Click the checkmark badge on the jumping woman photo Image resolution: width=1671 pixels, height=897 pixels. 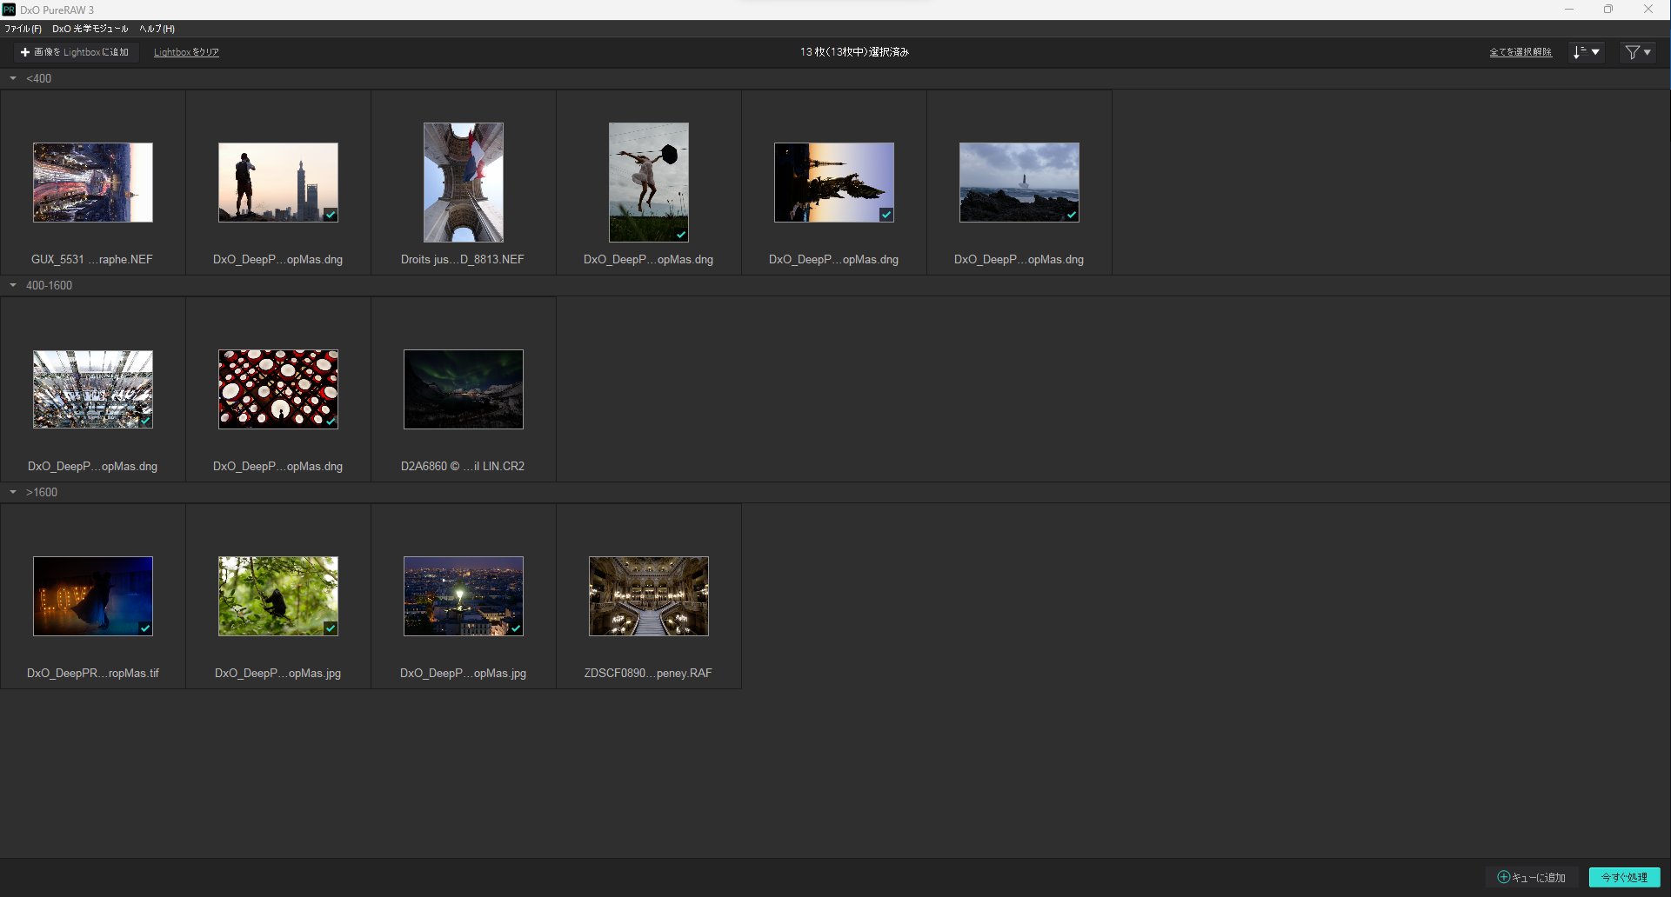click(681, 235)
